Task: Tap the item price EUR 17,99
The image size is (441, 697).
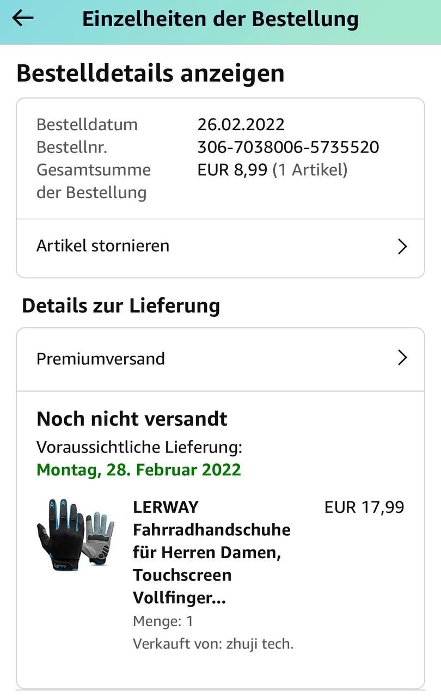Action: click(364, 508)
